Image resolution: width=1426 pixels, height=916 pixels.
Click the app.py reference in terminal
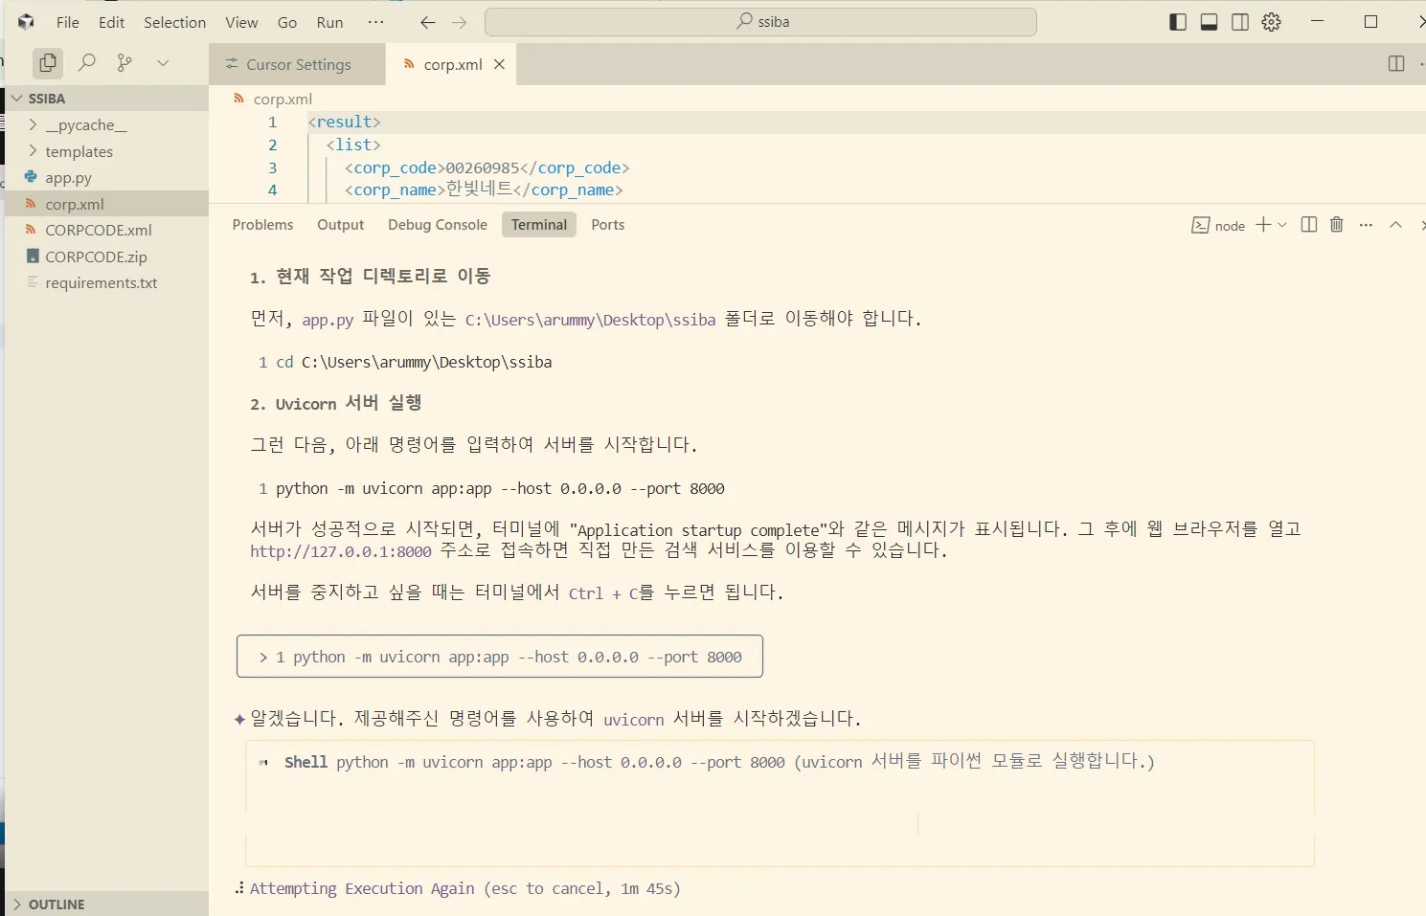[328, 320]
